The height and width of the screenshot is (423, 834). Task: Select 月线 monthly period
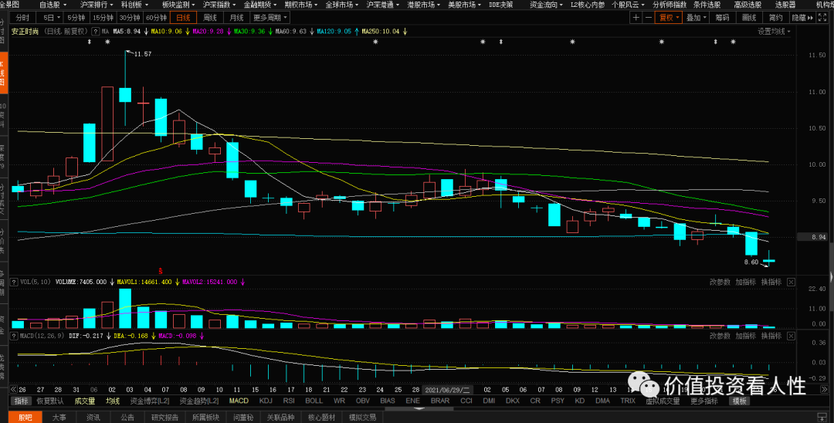coord(237,18)
